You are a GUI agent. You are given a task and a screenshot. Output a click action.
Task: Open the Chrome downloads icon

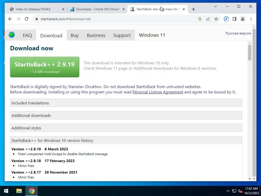tap(226, 19)
